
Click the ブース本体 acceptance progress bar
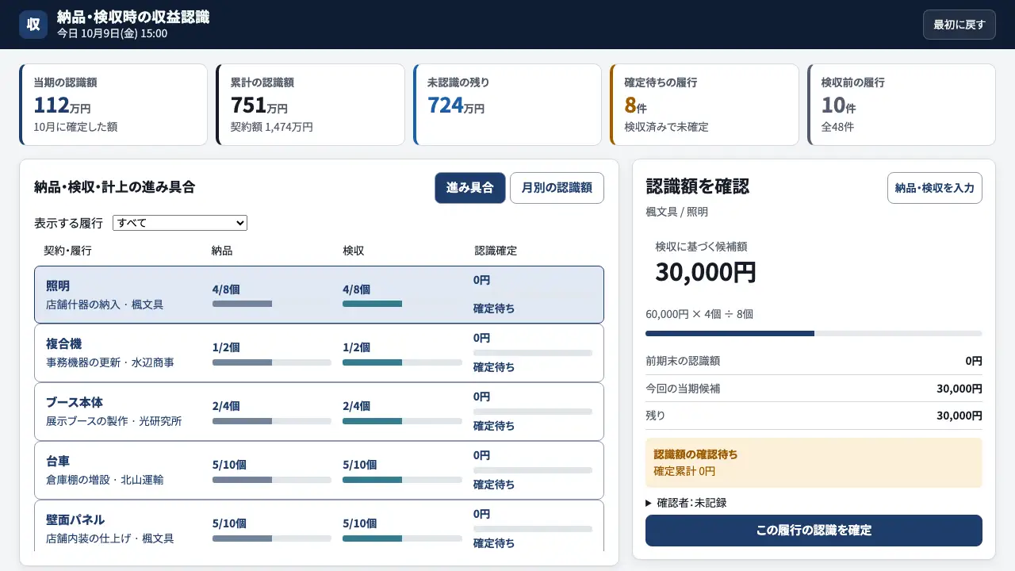402,421
